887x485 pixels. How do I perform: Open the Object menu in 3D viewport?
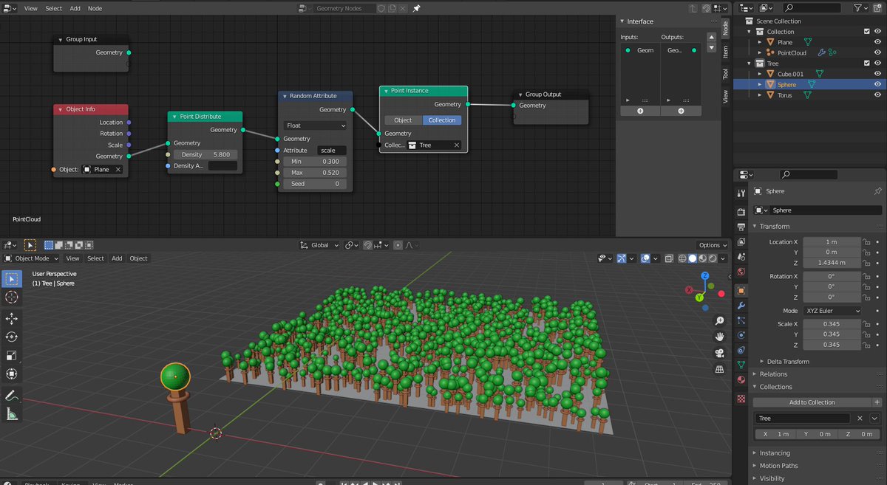pos(138,258)
